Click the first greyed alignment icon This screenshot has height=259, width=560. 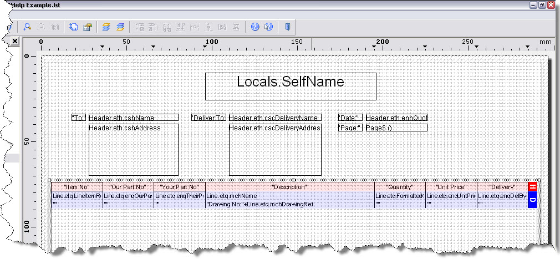pyautogui.click(x=139, y=27)
